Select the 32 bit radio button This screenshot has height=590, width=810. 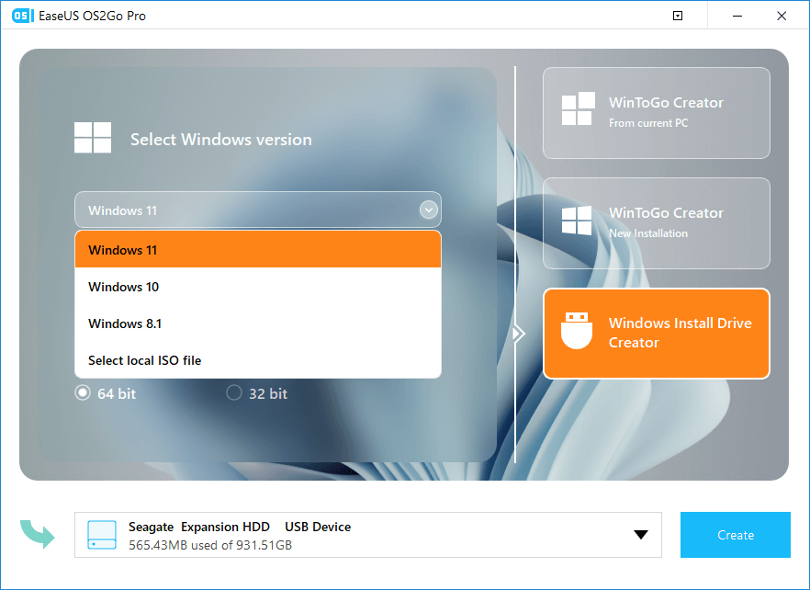(233, 392)
